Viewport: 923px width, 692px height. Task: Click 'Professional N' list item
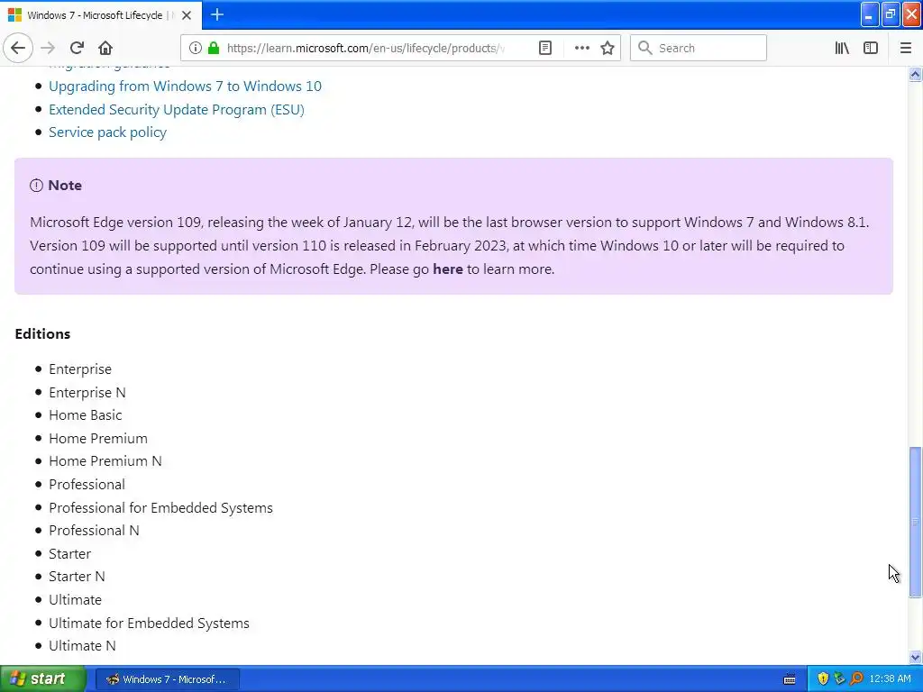94,531
